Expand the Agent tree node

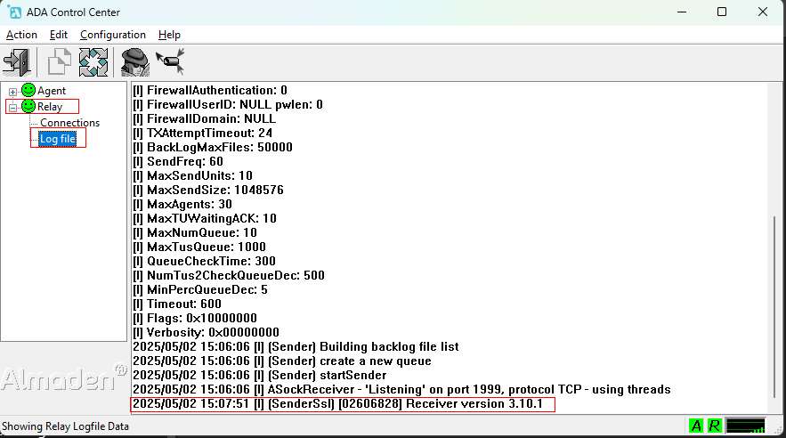click(x=12, y=92)
